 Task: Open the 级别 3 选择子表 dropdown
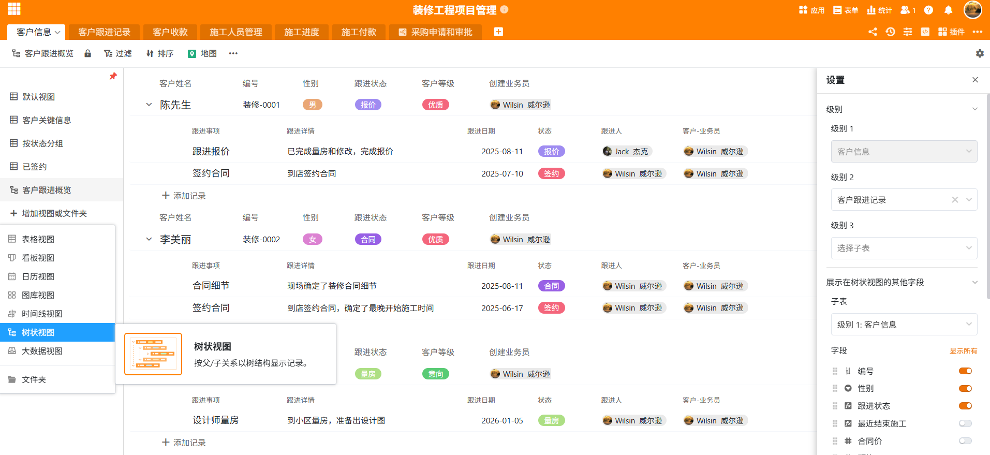click(x=904, y=248)
